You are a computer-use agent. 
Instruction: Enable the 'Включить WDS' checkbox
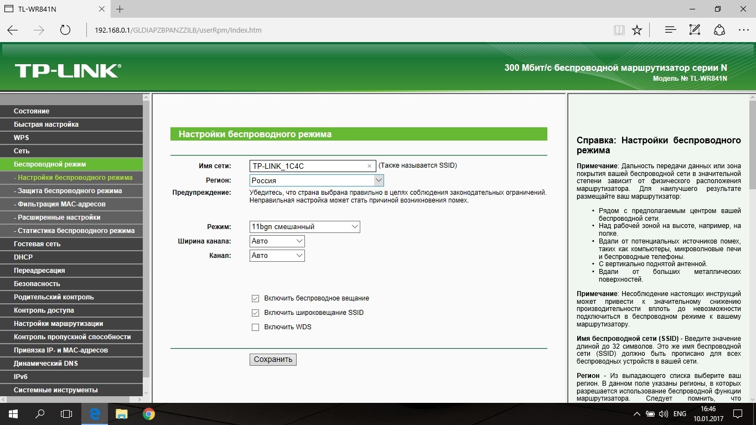point(255,327)
